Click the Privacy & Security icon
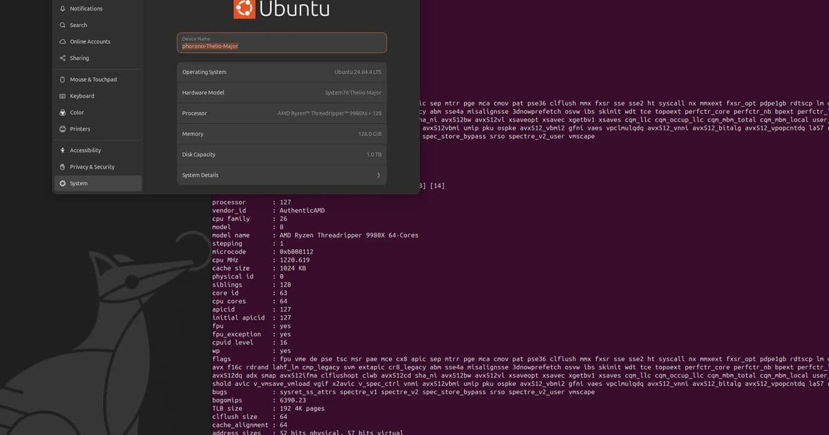 click(63, 167)
